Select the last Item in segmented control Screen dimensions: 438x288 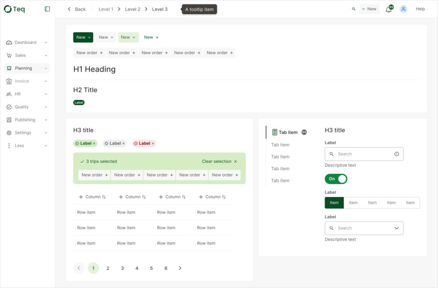[x=410, y=203]
